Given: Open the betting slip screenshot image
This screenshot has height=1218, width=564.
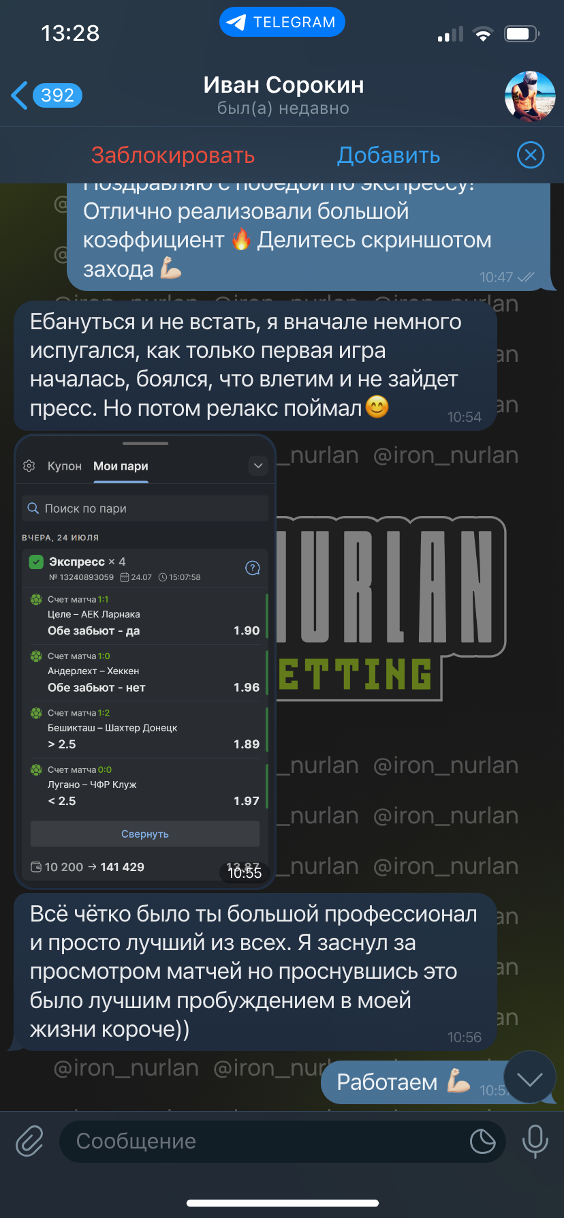Looking at the screenshot, I should [144, 662].
